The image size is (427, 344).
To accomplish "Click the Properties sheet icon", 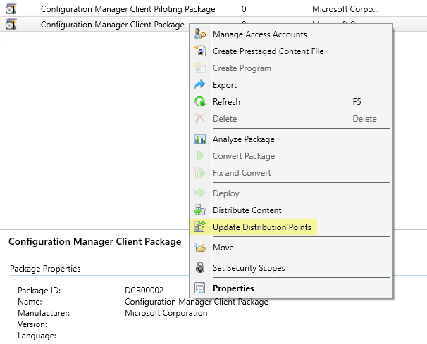I will click(200, 288).
